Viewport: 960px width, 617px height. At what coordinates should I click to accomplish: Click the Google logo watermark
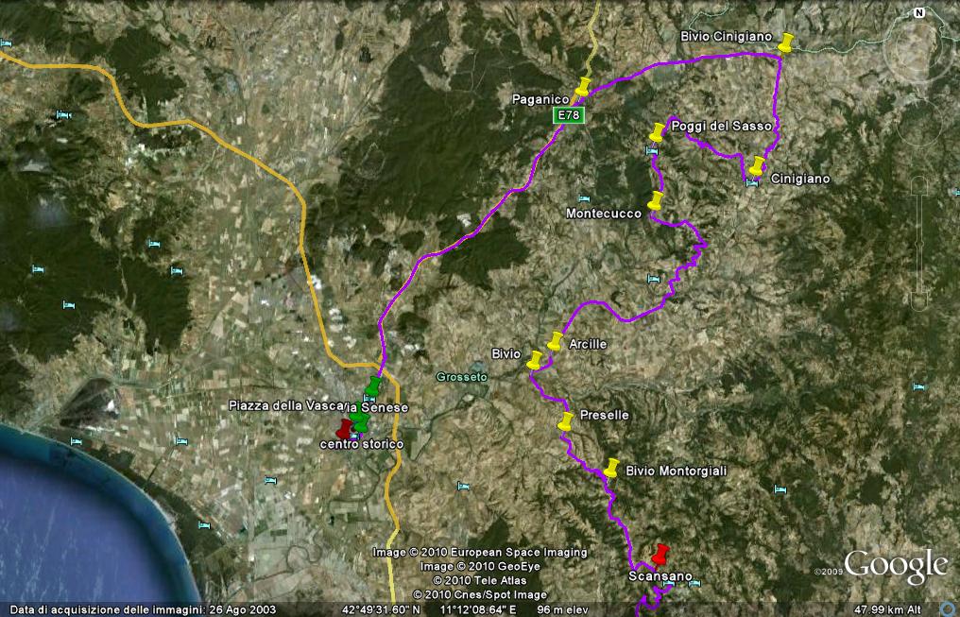coord(895,566)
